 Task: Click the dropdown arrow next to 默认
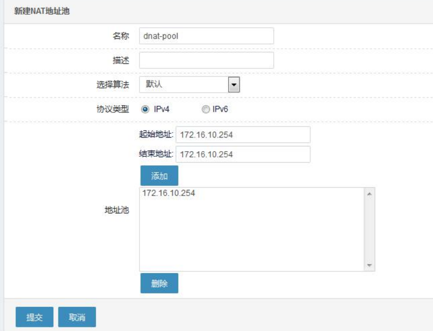[x=234, y=84]
